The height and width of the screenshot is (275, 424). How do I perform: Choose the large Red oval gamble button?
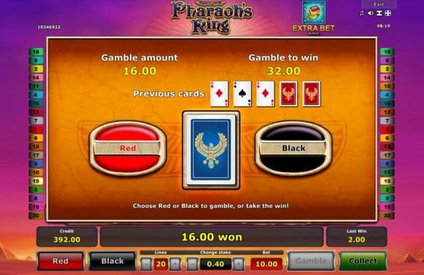pyautogui.click(x=127, y=148)
